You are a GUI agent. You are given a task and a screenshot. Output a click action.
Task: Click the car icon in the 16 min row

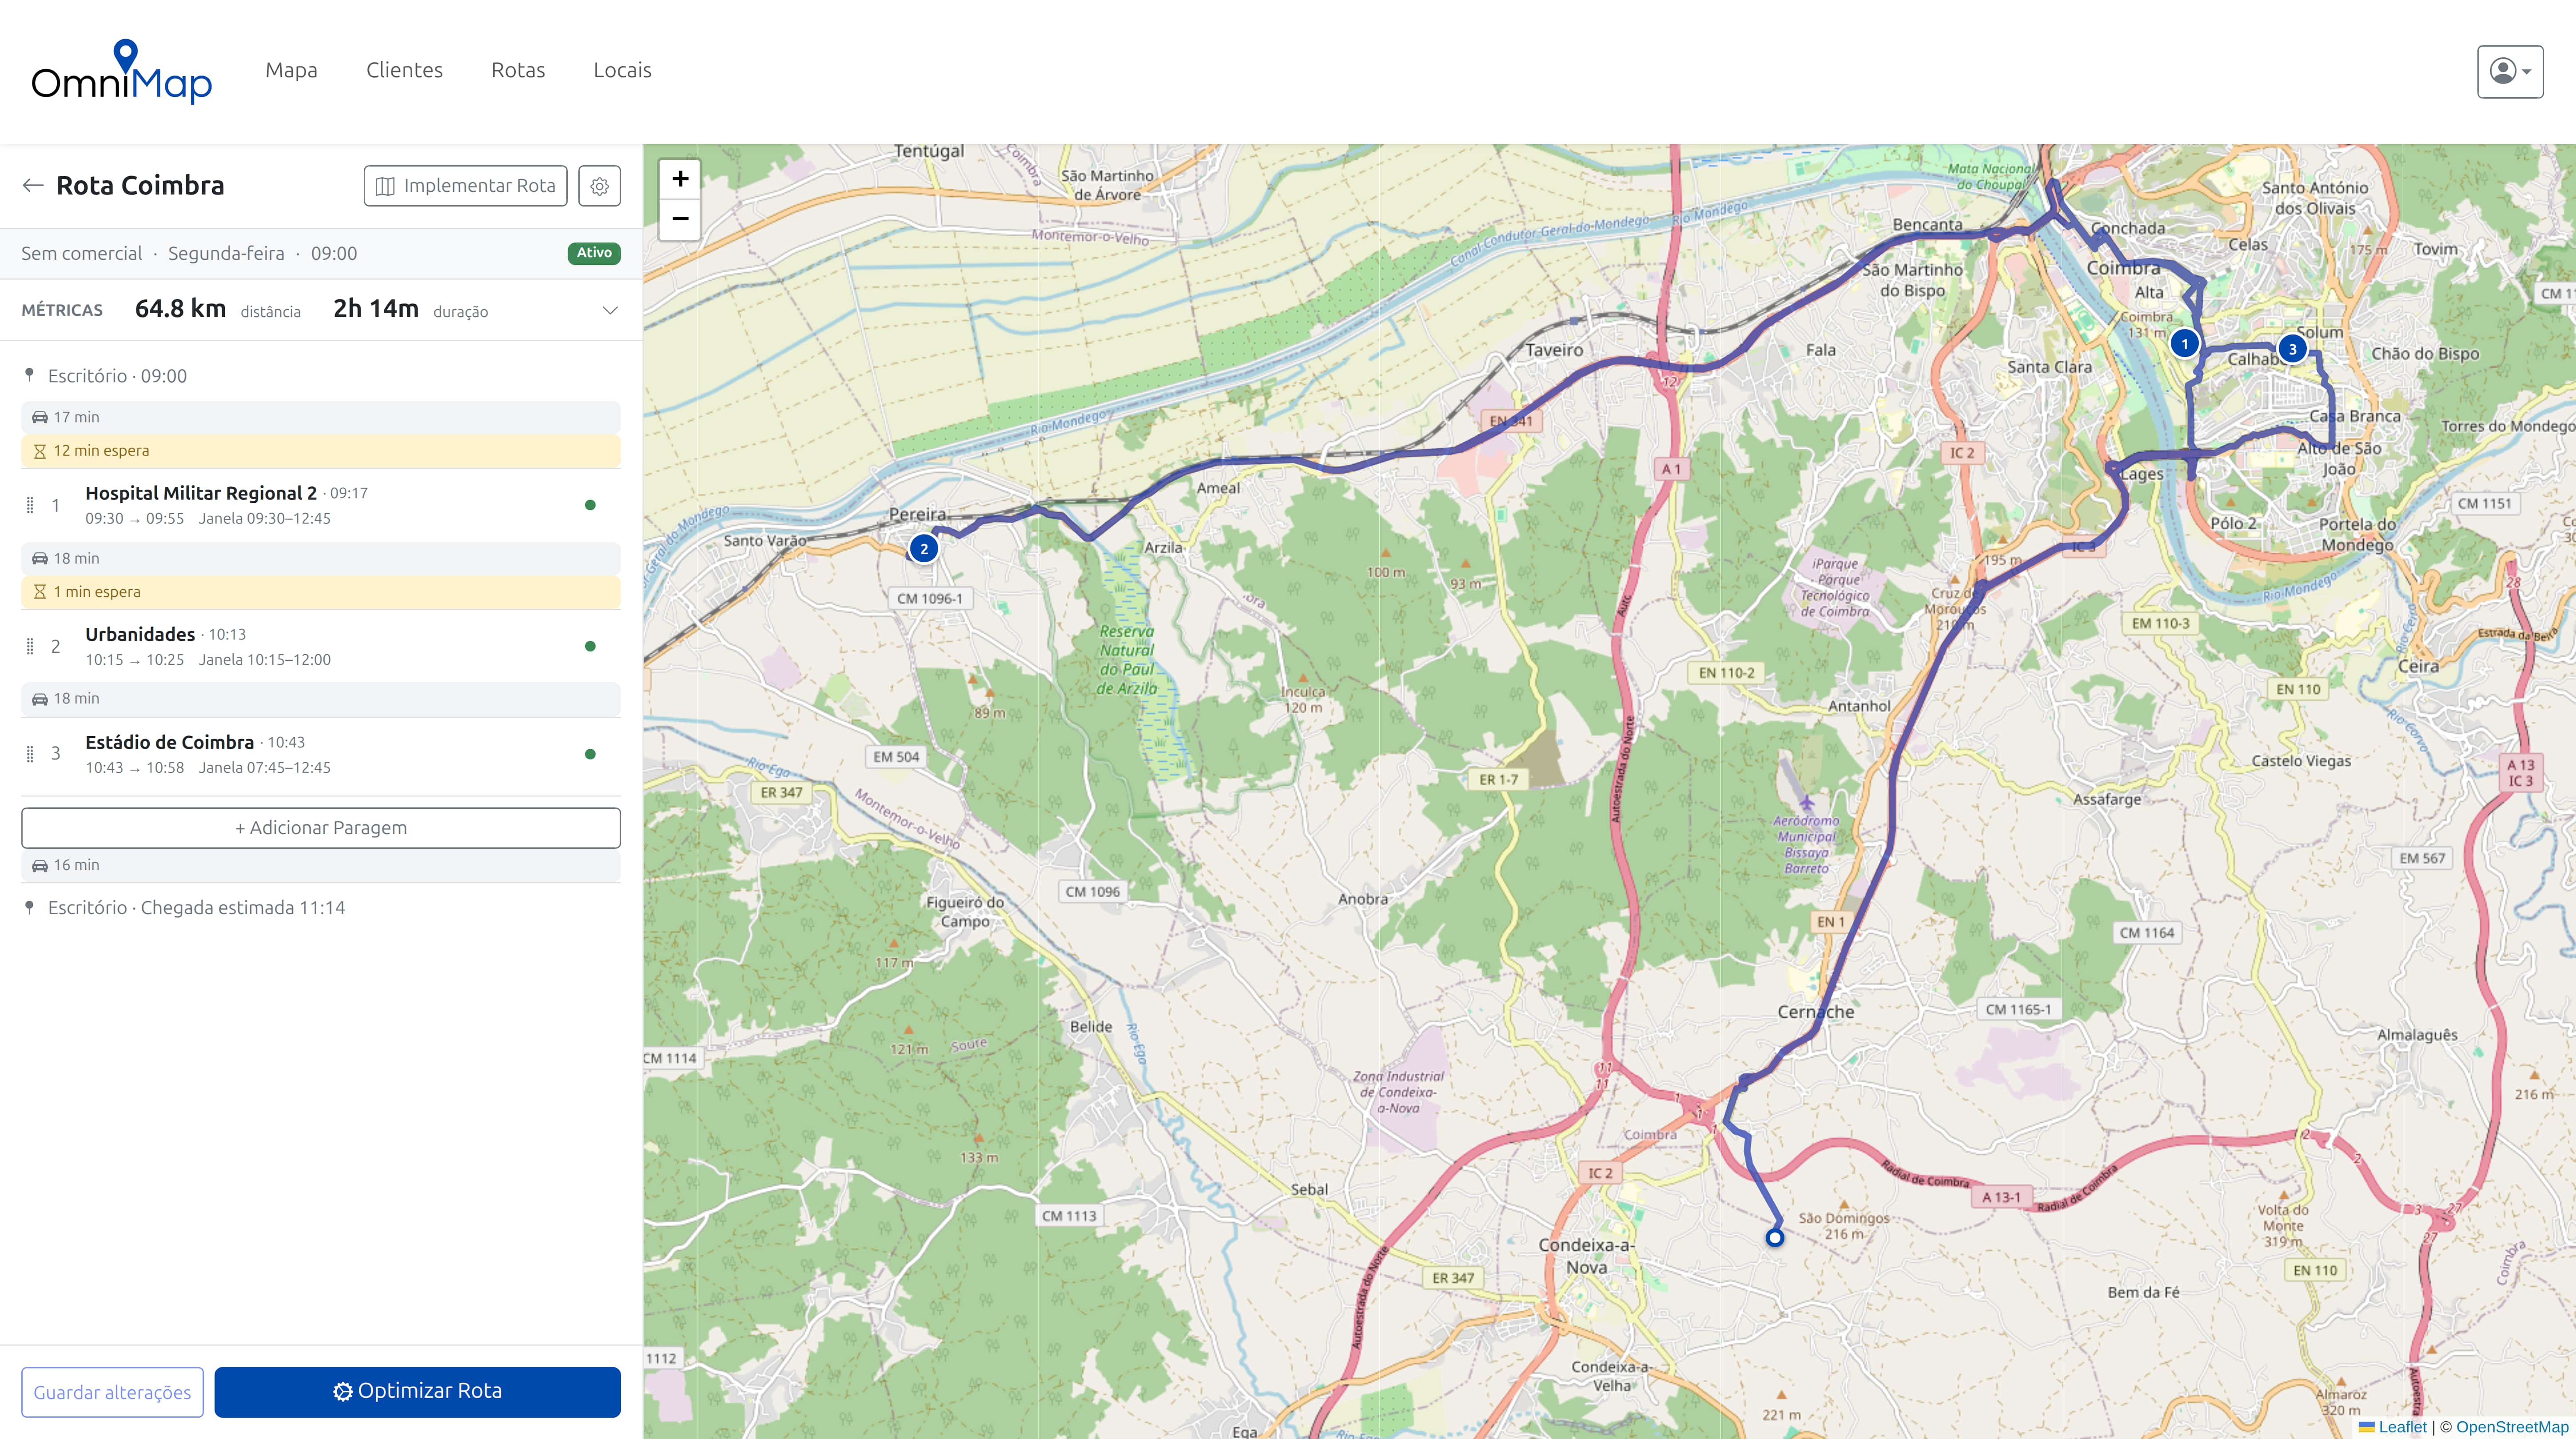click(40, 865)
